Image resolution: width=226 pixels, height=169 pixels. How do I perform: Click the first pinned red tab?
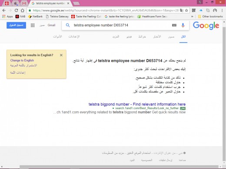(x=7, y=3)
